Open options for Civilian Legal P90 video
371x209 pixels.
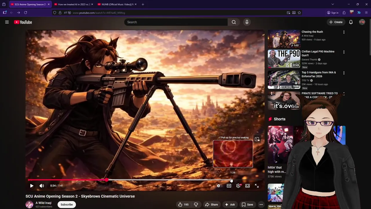click(344, 52)
